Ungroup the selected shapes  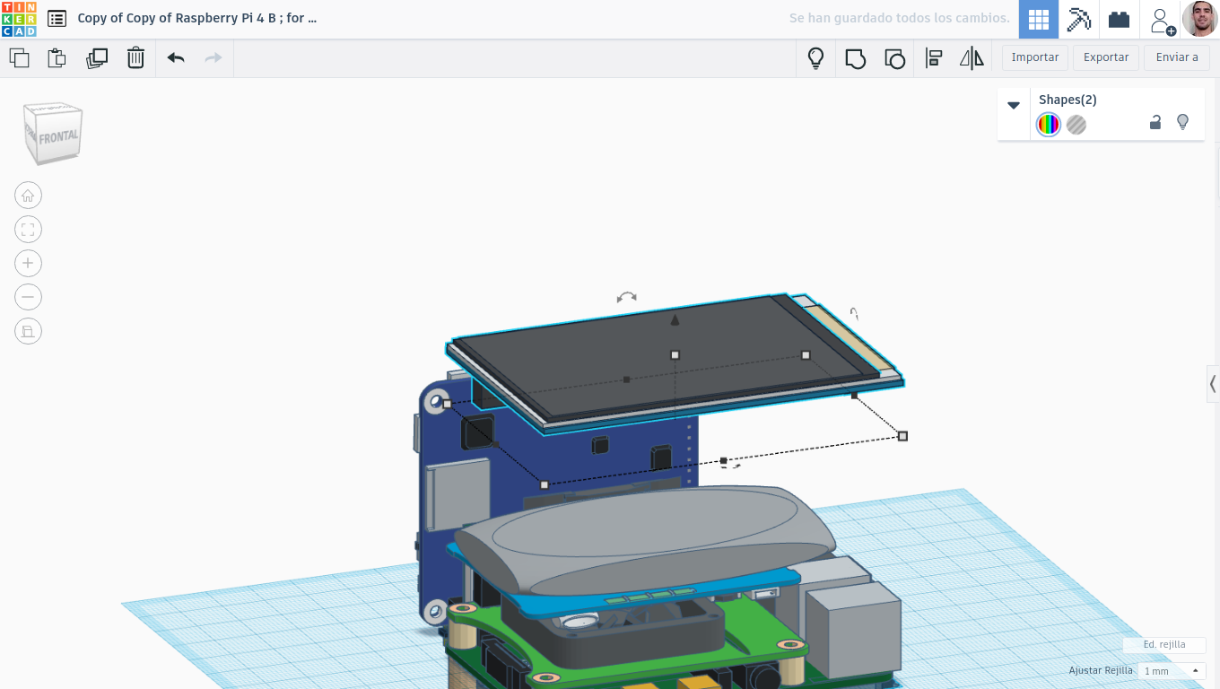click(894, 58)
